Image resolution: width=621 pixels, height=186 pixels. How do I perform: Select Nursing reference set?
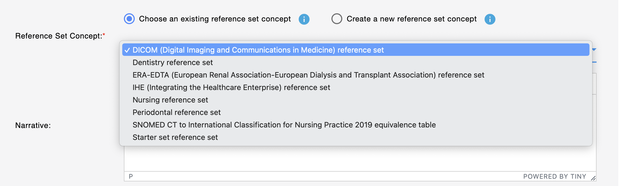[356, 100]
